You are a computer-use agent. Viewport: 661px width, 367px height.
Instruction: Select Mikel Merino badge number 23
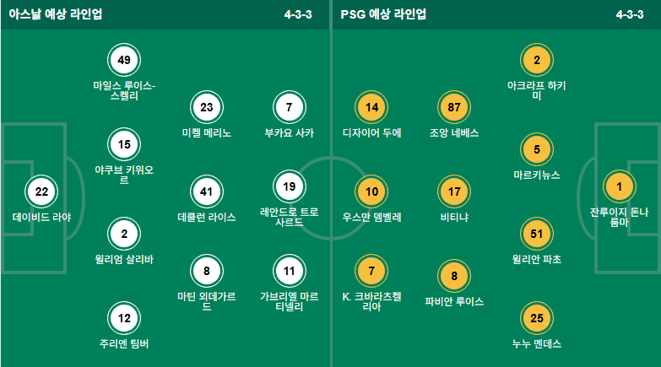(207, 107)
